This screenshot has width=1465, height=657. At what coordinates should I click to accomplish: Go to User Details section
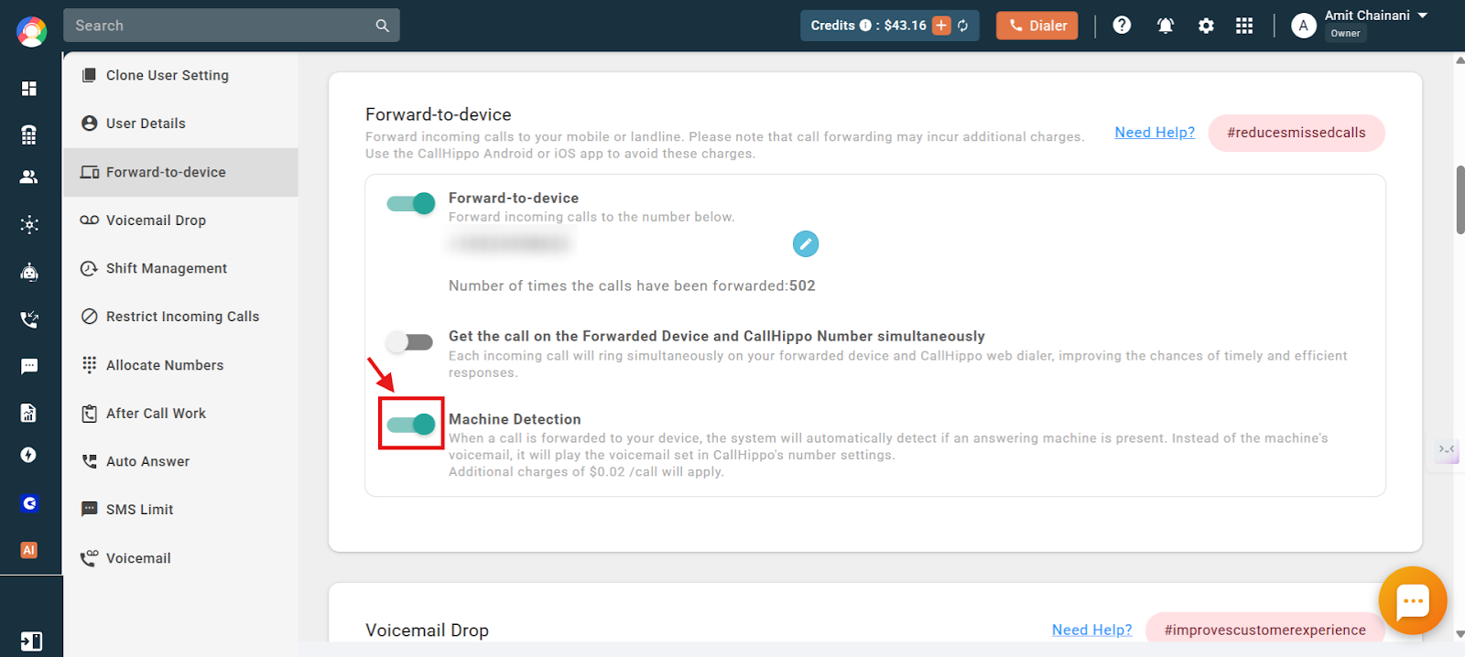(180, 124)
